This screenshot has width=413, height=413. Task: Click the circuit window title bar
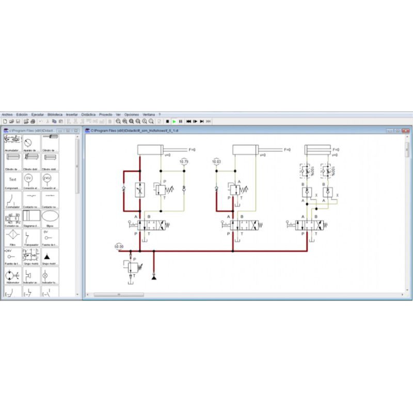(247, 131)
